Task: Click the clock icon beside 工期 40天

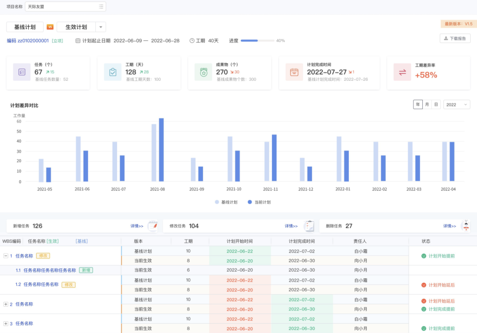Action: pos(192,41)
